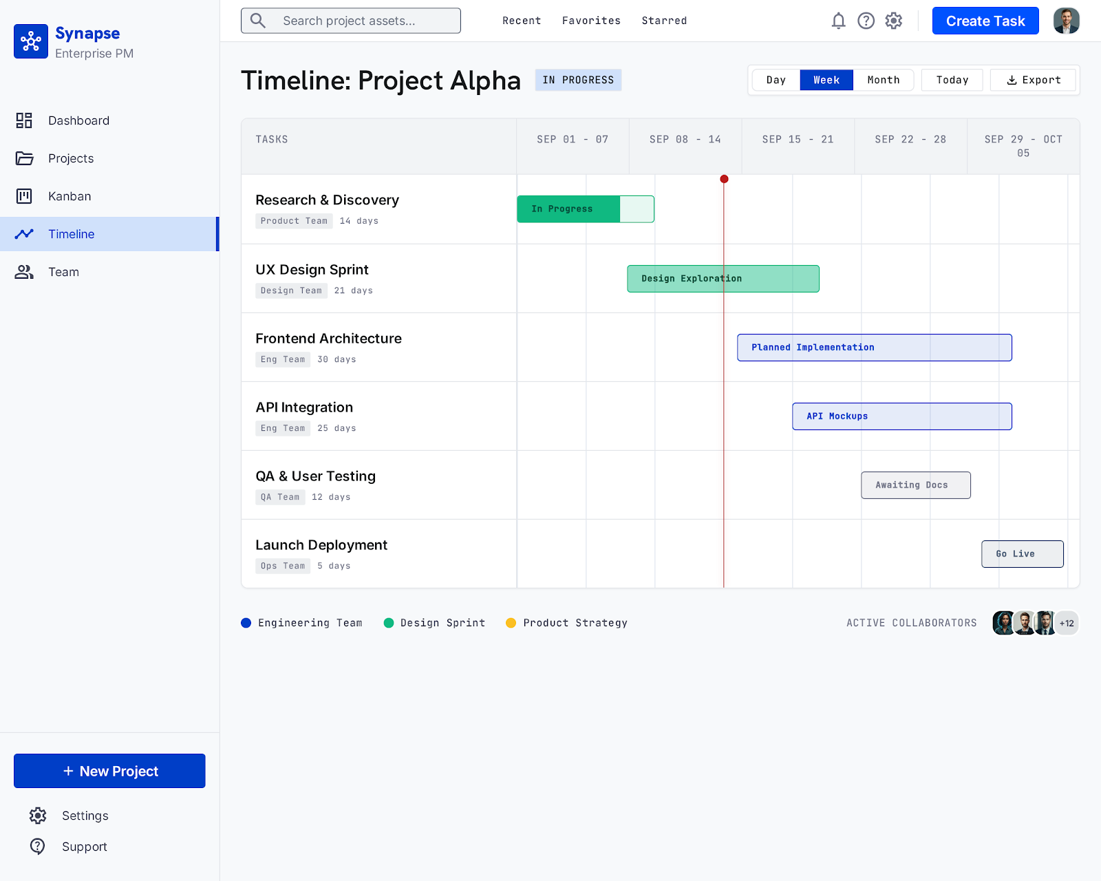Select the Design Exploration bar

pyautogui.click(x=723, y=279)
